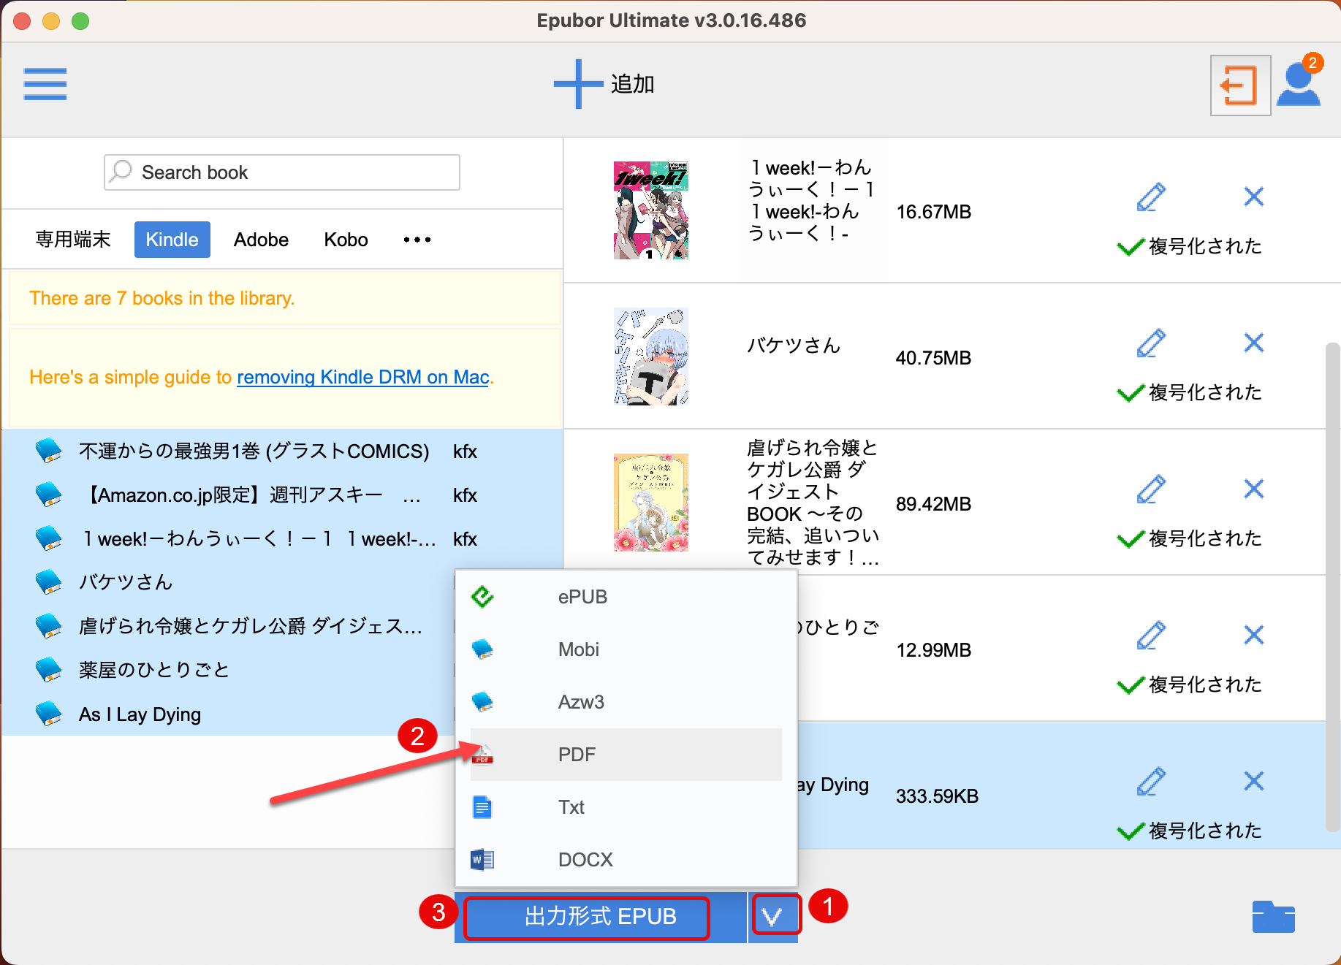Switch to Kindle tab
The width and height of the screenshot is (1341, 965).
coord(172,240)
